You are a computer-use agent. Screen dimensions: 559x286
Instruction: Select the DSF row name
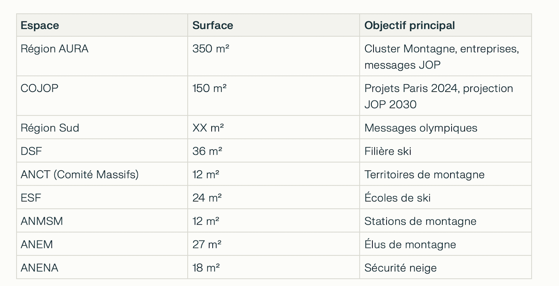pos(31,151)
